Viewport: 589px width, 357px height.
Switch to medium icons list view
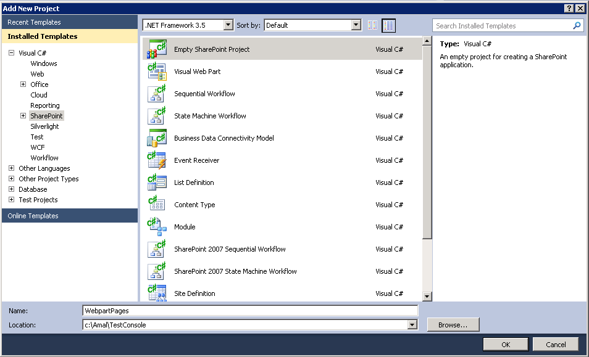[x=388, y=25]
